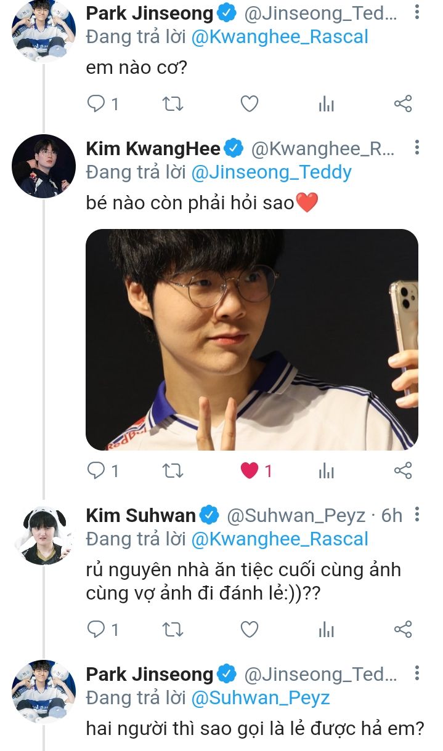Like Kim Suhwan's tweet
This screenshot has width=443, height=751.
click(x=249, y=629)
